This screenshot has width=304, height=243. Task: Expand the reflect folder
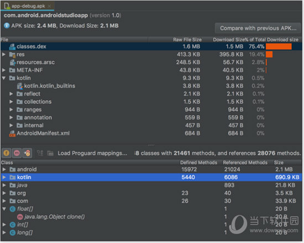11,94
